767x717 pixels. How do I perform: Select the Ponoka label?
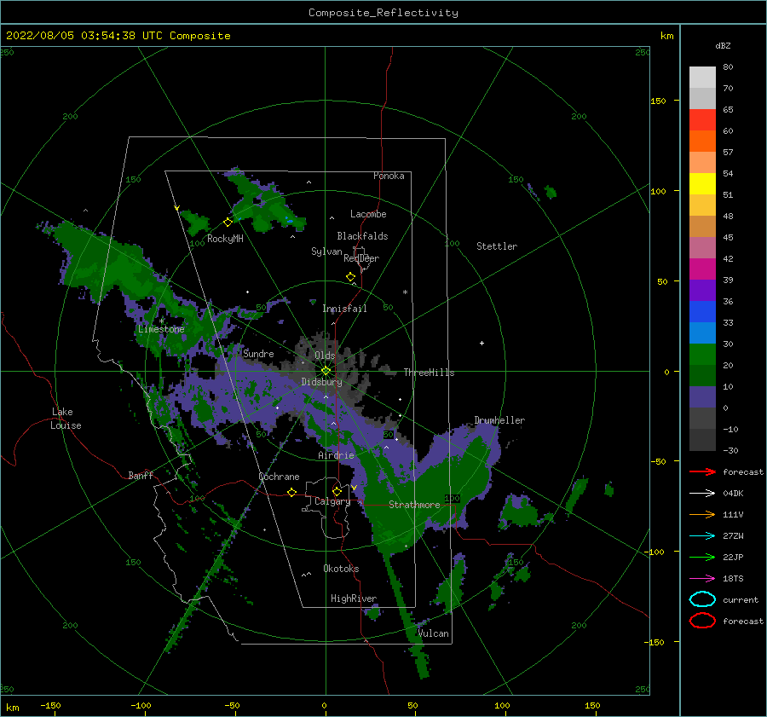click(389, 176)
